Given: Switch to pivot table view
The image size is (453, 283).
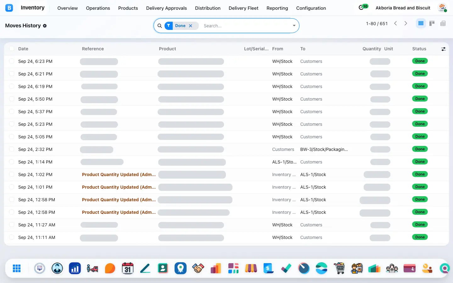Looking at the screenshot, I should (x=443, y=23).
